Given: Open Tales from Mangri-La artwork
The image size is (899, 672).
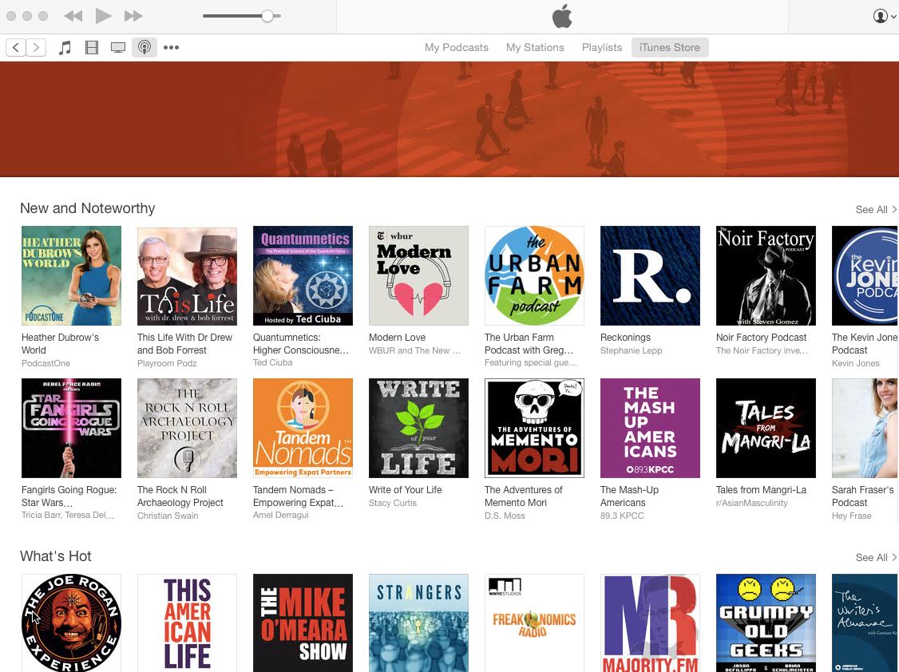Looking at the screenshot, I should (766, 428).
